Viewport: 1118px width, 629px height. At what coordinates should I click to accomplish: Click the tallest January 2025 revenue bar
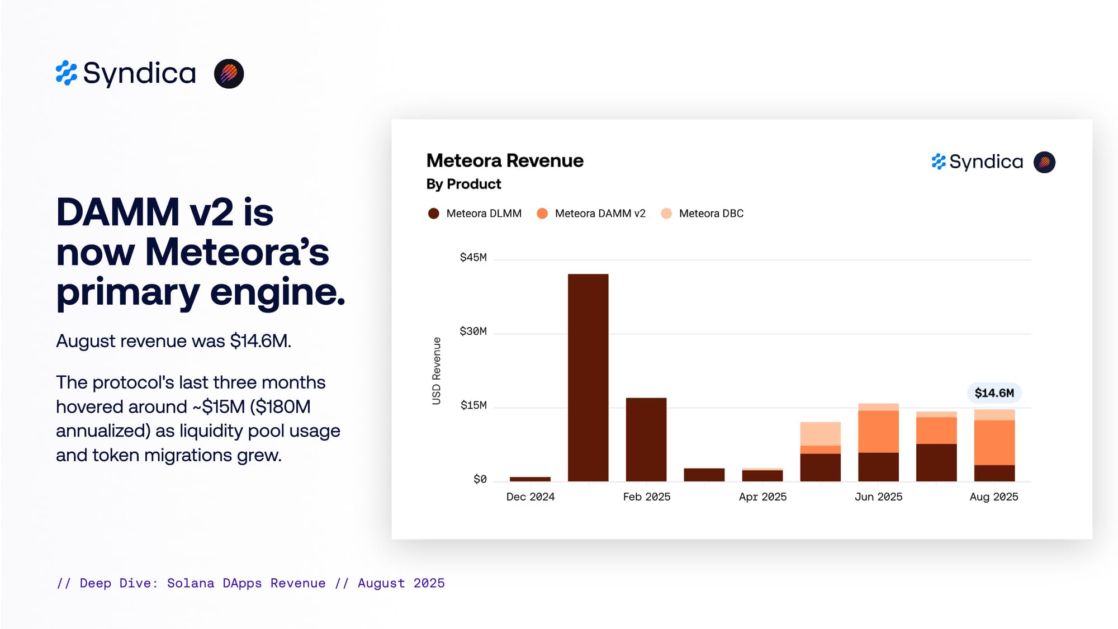point(588,377)
